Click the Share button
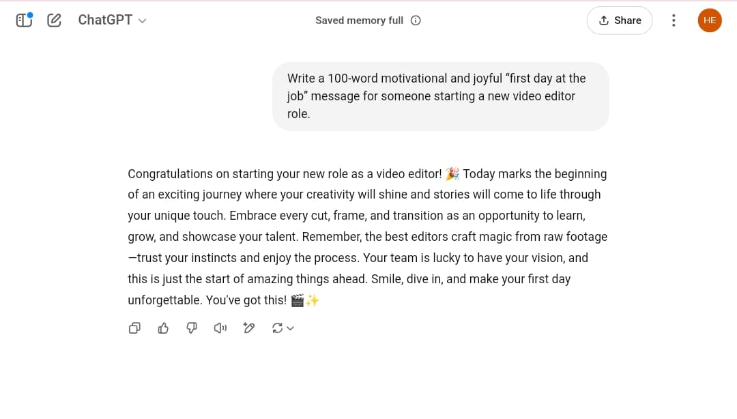 point(620,20)
